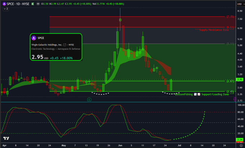The height and width of the screenshot is (148, 245).
Task: Click the 8.50 tick on price scale
Action: pyautogui.click(x=240, y=11)
